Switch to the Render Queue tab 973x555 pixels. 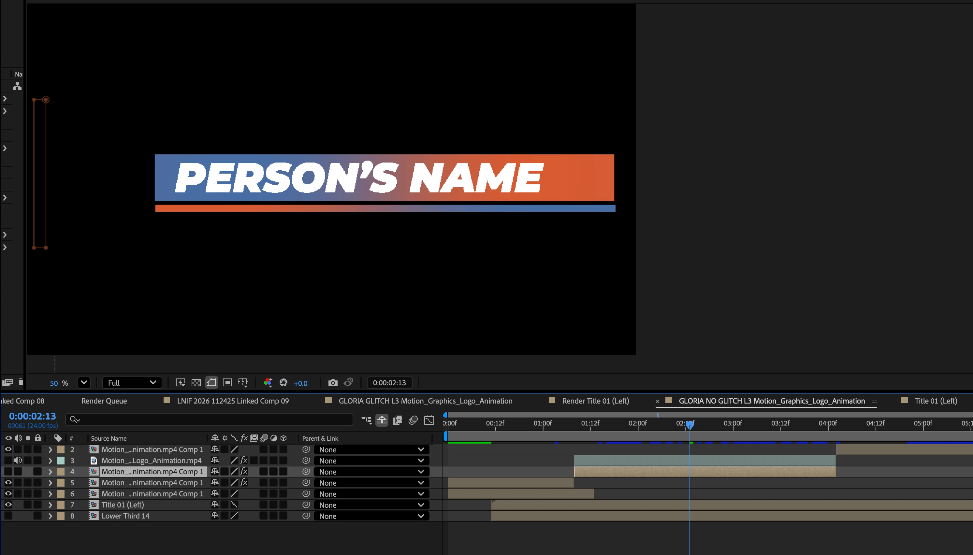[x=104, y=401]
